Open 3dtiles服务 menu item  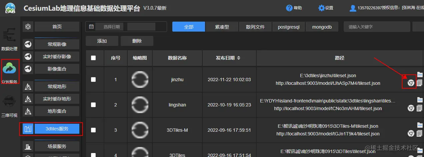tap(57, 129)
